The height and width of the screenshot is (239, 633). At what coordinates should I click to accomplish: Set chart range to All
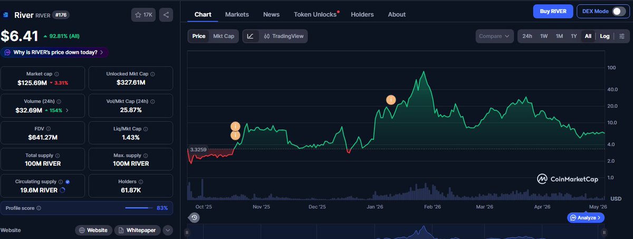pyautogui.click(x=588, y=36)
